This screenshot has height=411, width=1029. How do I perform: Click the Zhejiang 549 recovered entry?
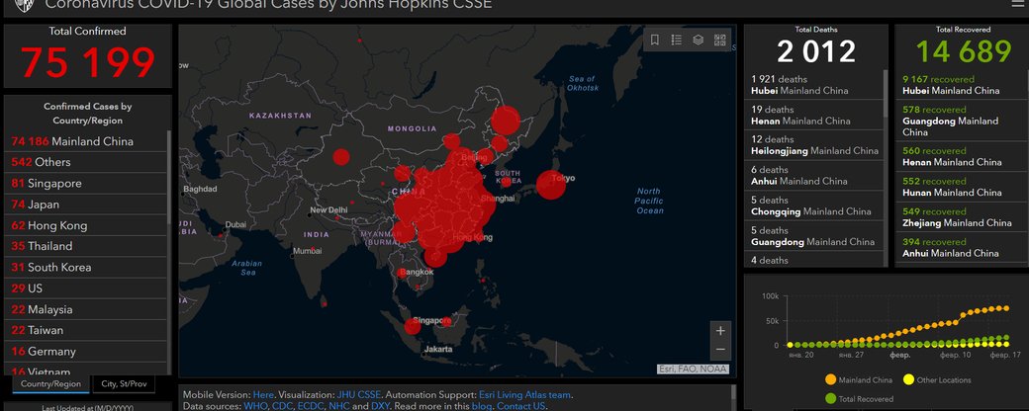pyautogui.click(x=961, y=217)
